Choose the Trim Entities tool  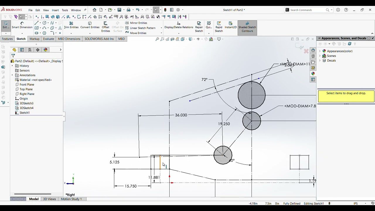coord(71,25)
